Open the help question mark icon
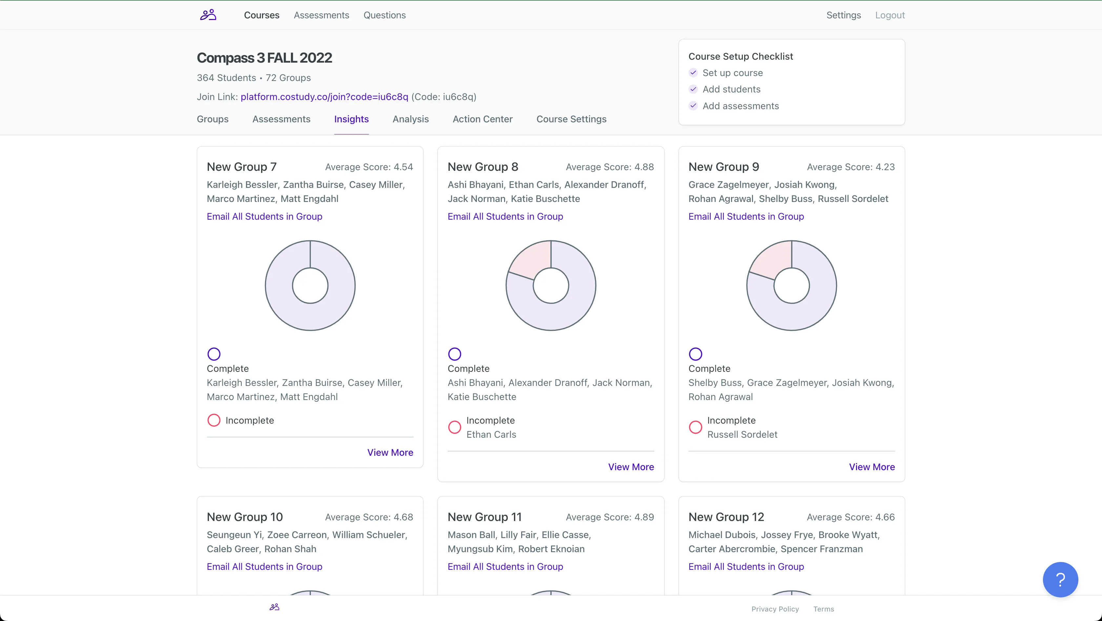Viewport: 1102px width, 621px height. point(1060,579)
